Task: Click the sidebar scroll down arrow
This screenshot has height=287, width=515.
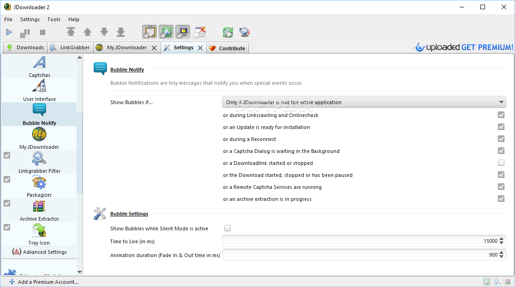Action: 79,272
